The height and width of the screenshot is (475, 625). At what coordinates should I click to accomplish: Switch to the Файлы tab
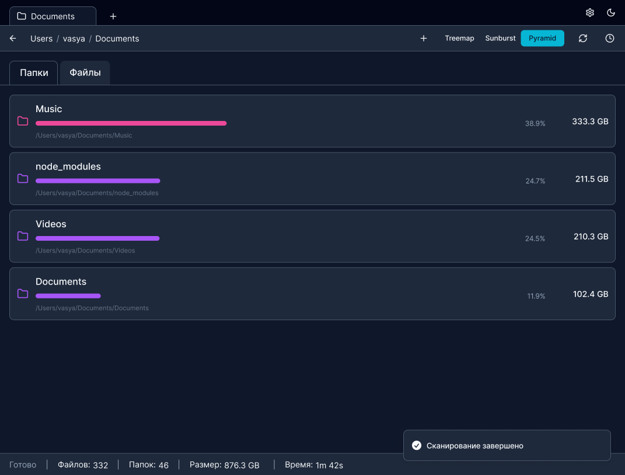(x=85, y=73)
